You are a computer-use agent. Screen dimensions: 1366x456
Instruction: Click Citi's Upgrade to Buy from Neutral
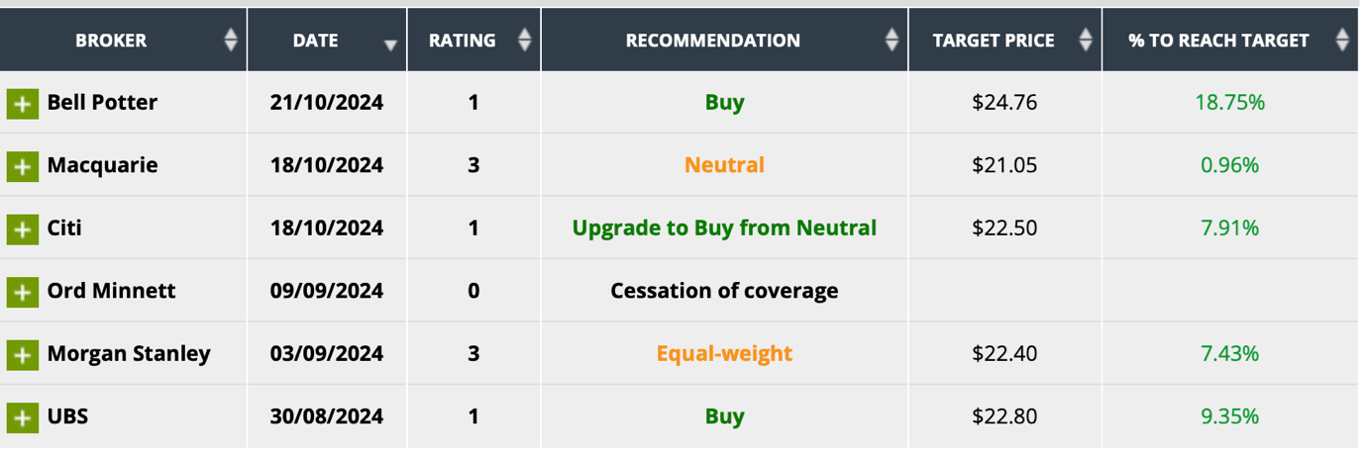(x=724, y=228)
